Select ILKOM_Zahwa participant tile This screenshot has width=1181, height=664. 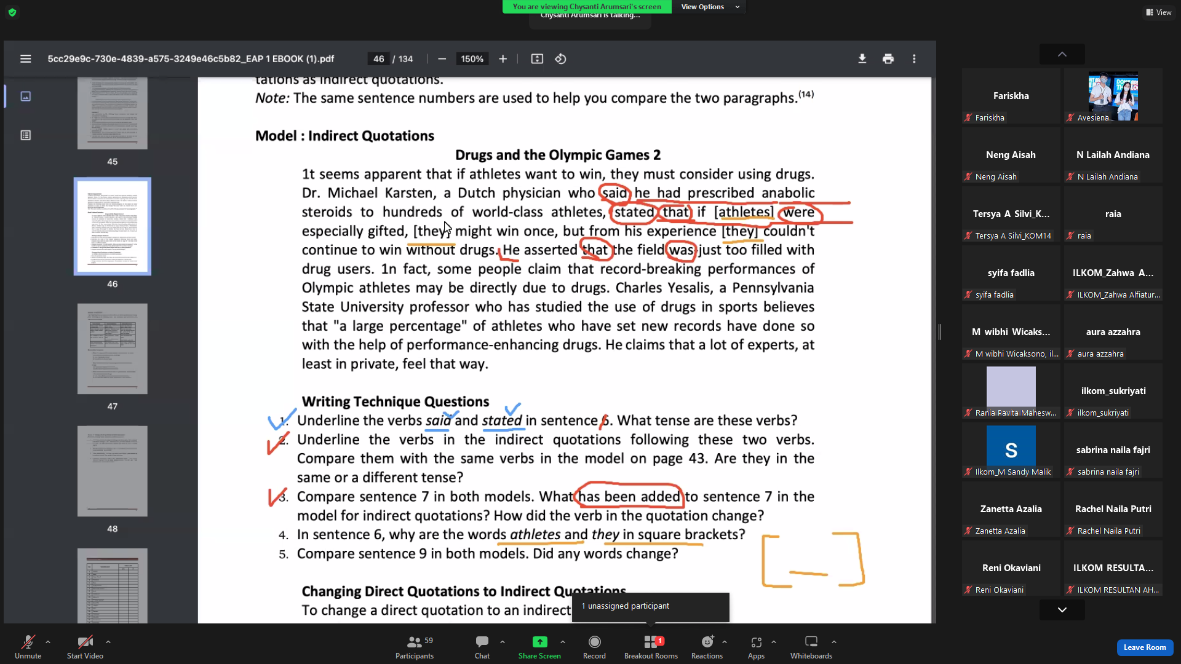[1113, 273]
